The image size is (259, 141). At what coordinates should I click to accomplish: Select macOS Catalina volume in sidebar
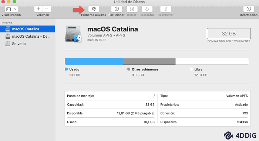tap(27, 29)
